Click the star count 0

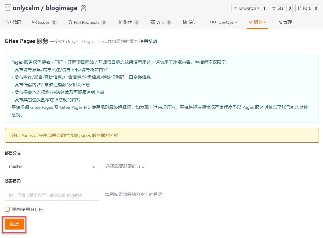(290, 8)
